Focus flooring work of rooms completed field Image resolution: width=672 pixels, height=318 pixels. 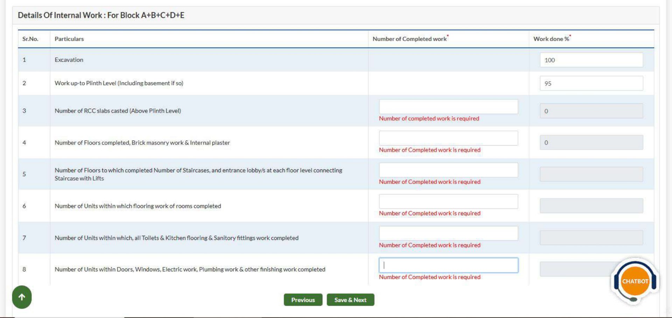coord(448,202)
